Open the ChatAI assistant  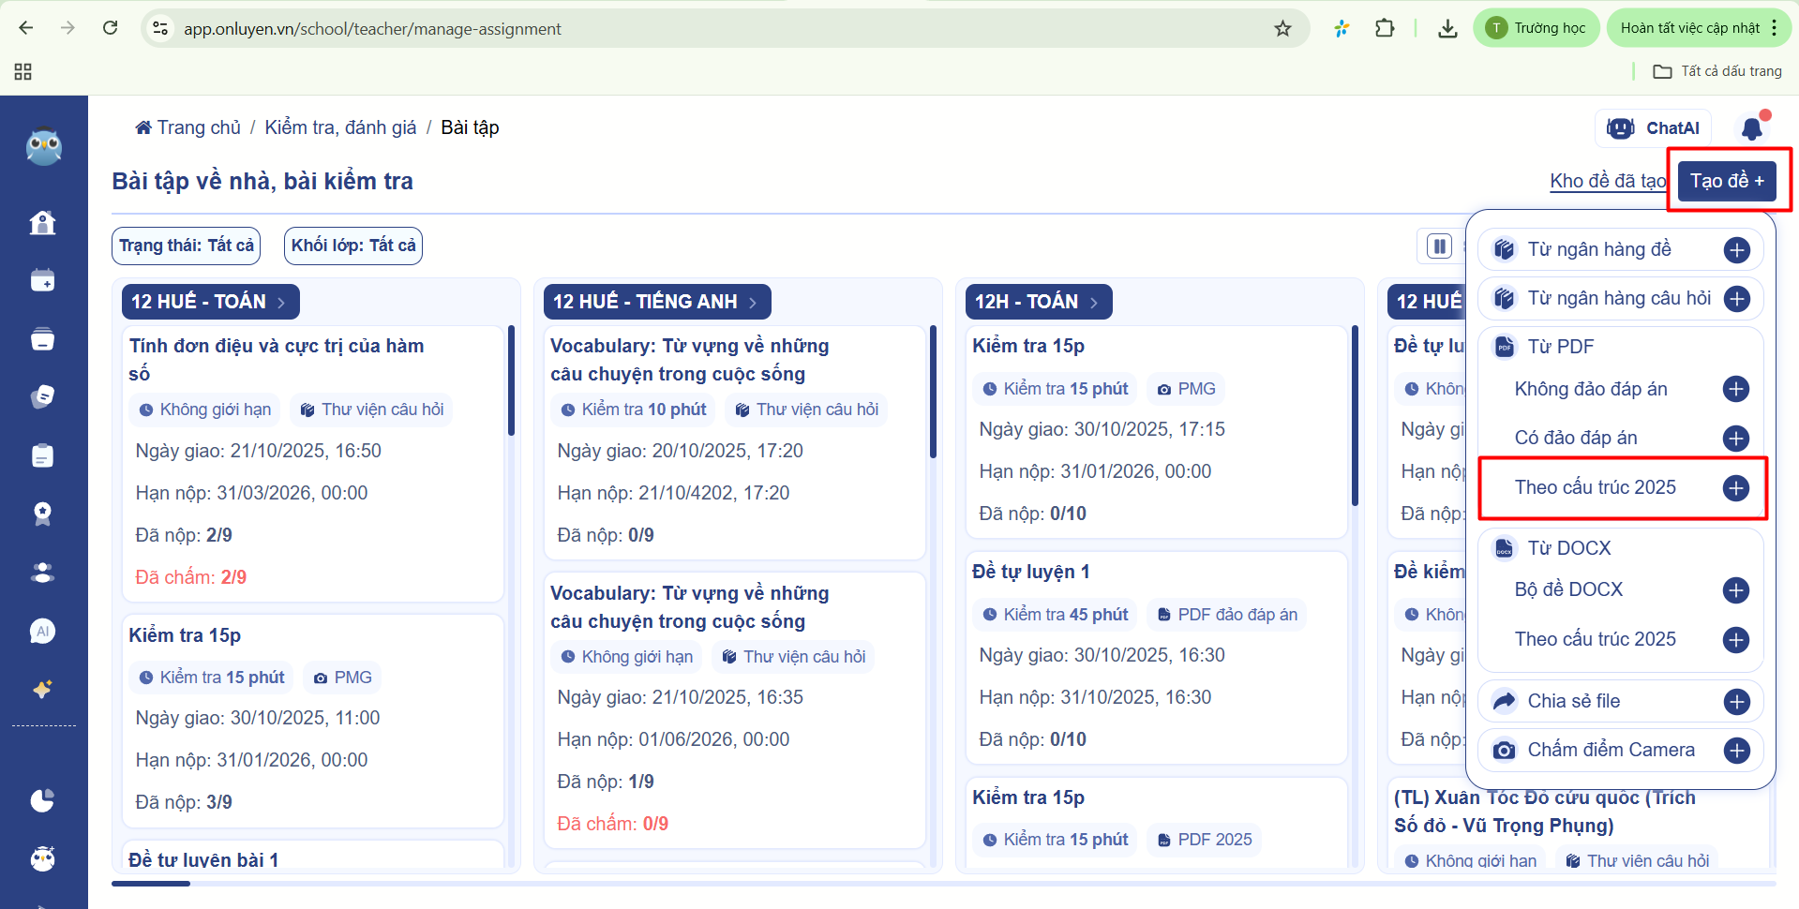click(1653, 128)
